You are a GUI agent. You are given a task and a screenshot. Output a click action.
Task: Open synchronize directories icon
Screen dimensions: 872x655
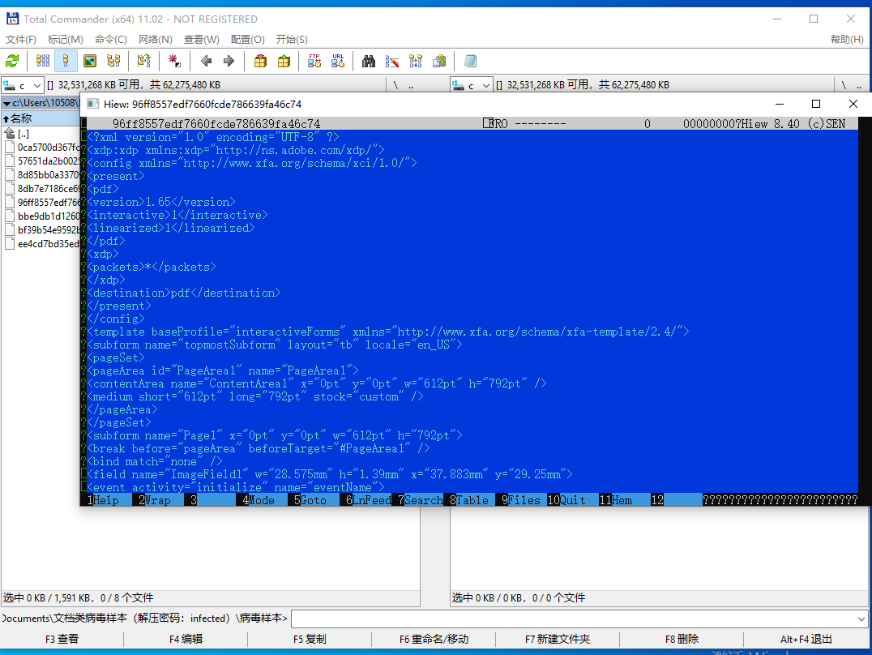pos(416,62)
